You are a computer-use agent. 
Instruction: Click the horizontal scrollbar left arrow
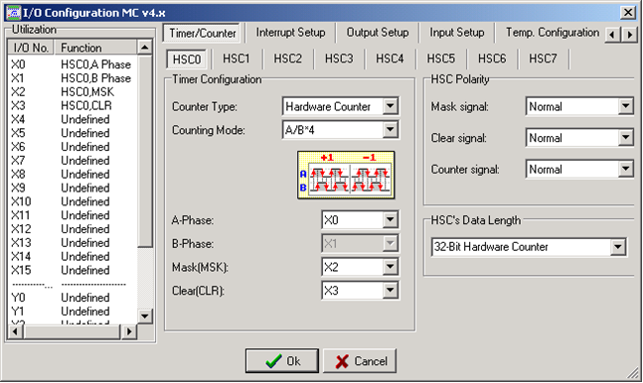[x=15, y=331]
